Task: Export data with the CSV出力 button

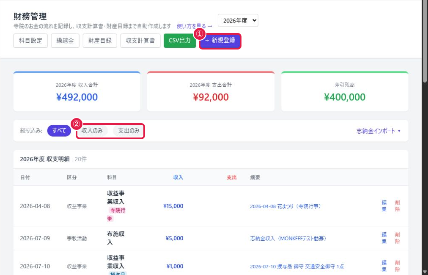Action: (x=180, y=41)
